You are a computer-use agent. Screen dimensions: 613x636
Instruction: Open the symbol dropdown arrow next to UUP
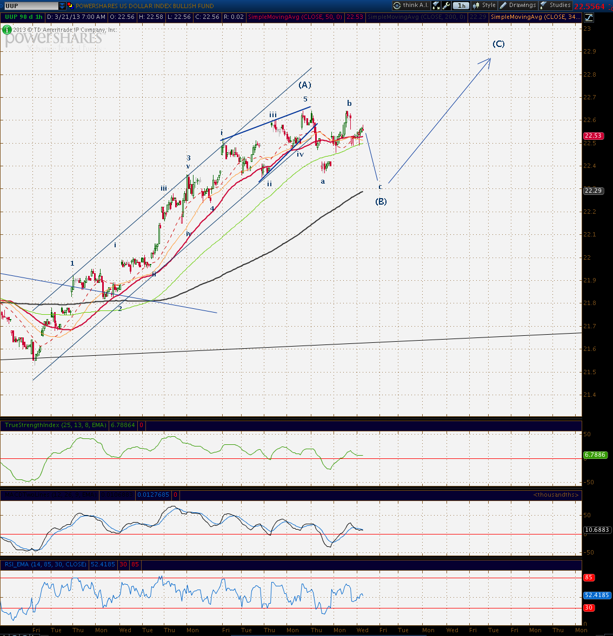62,6
